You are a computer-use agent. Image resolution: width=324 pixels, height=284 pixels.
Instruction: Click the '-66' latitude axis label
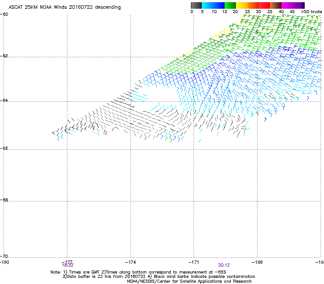(4, 148)
